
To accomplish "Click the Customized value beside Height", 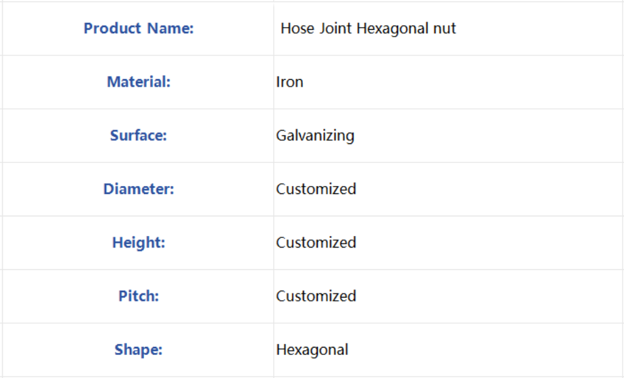I will point(316,242).
